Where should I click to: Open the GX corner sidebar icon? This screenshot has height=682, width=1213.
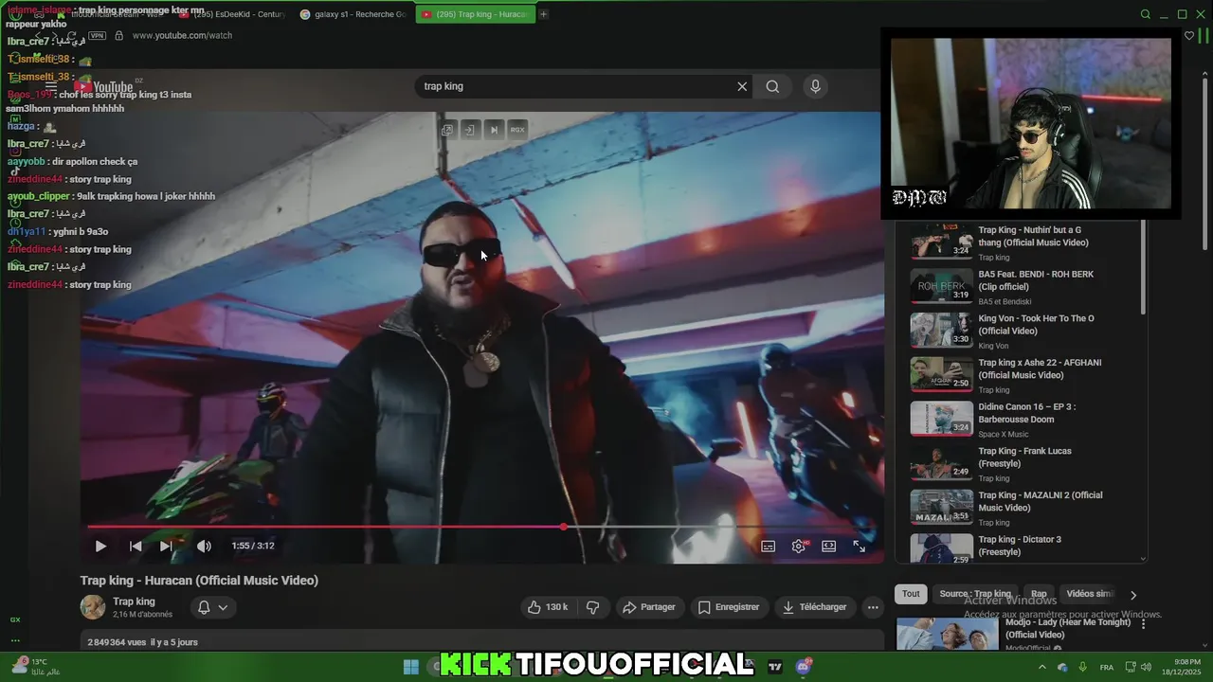[15, 619]
